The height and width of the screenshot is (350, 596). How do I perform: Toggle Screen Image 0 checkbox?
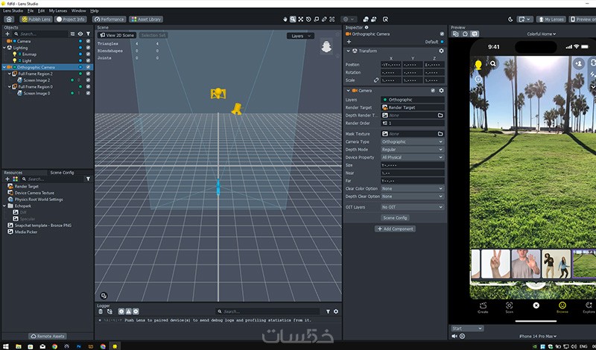[88, 93]
